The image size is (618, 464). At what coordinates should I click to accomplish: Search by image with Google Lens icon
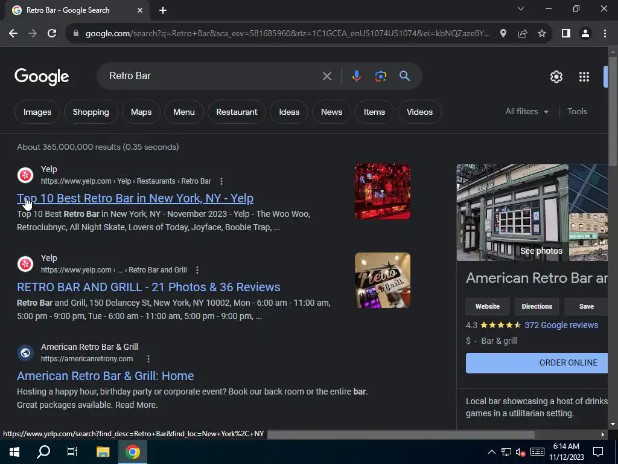click(380, 76)
